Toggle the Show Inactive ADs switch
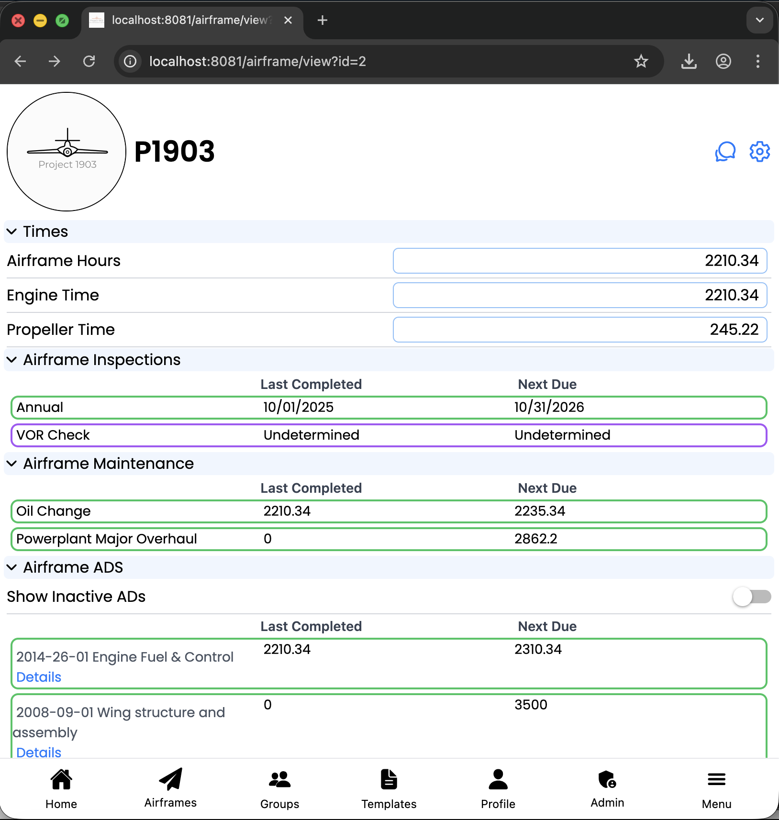Viewport: 779px width, 820px height. (751, 597)
